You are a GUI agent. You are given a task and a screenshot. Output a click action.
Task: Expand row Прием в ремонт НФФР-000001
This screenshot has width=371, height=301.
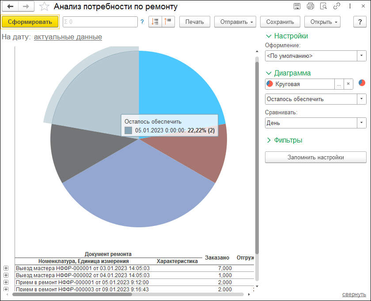pos(6,282)
